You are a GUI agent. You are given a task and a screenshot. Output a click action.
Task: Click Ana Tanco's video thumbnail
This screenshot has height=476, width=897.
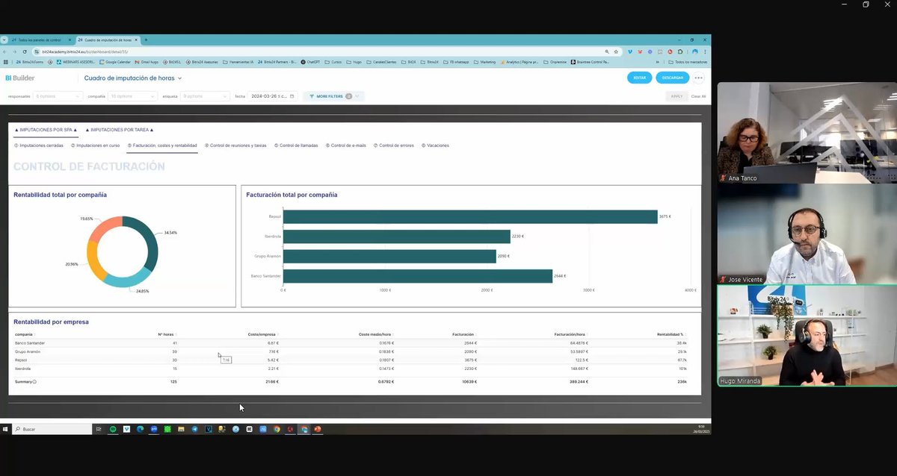pyautogui.click(x=807, y=133)
